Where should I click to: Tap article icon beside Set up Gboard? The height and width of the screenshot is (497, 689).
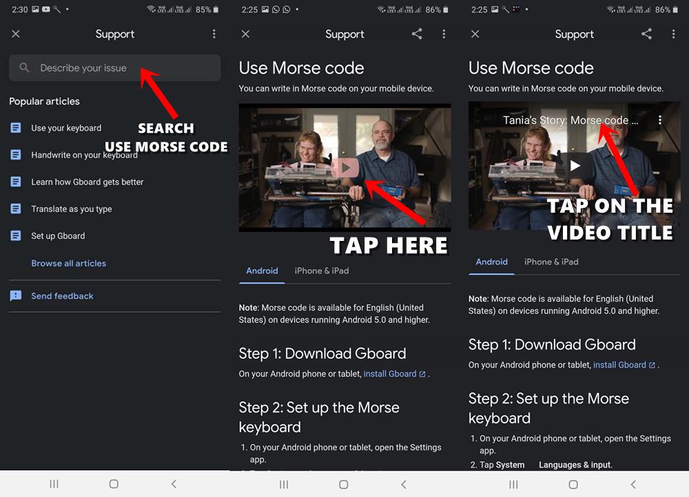point(15,236)
